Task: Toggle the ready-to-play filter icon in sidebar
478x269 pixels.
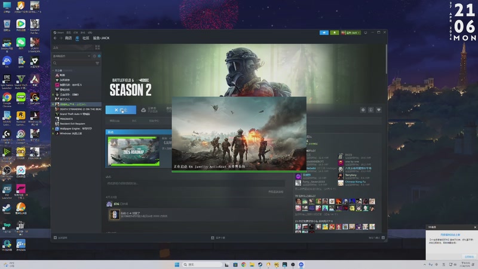Action: (99, 56)
